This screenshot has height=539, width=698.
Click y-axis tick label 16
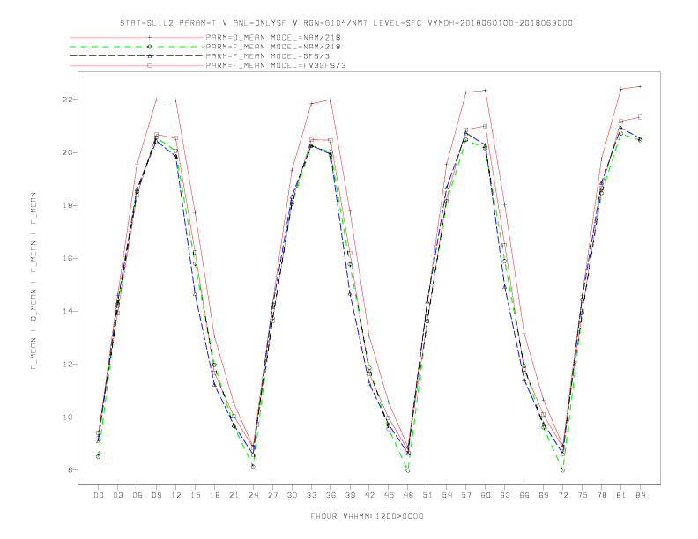click(68, 258)
